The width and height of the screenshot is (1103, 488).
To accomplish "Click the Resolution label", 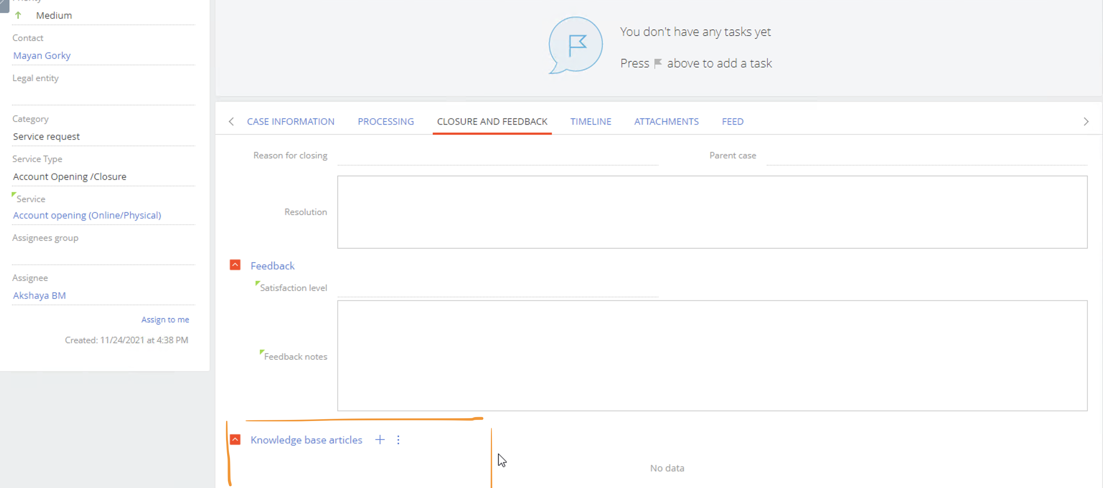I will (x=305, y=212).
